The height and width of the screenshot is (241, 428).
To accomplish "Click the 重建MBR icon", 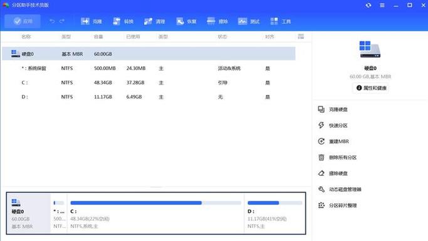I will point(321,141).
